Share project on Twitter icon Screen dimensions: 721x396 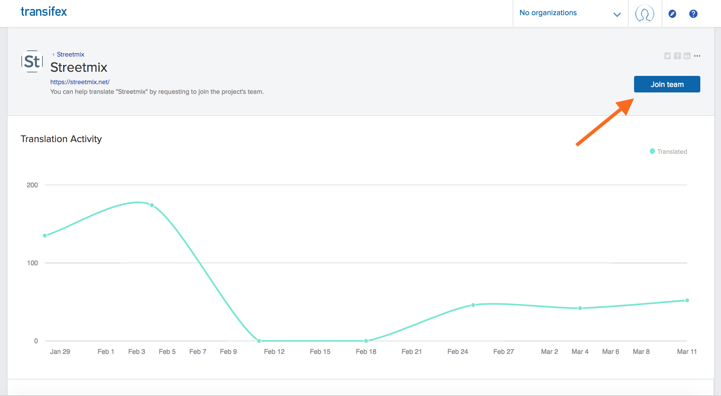[668, 56]
